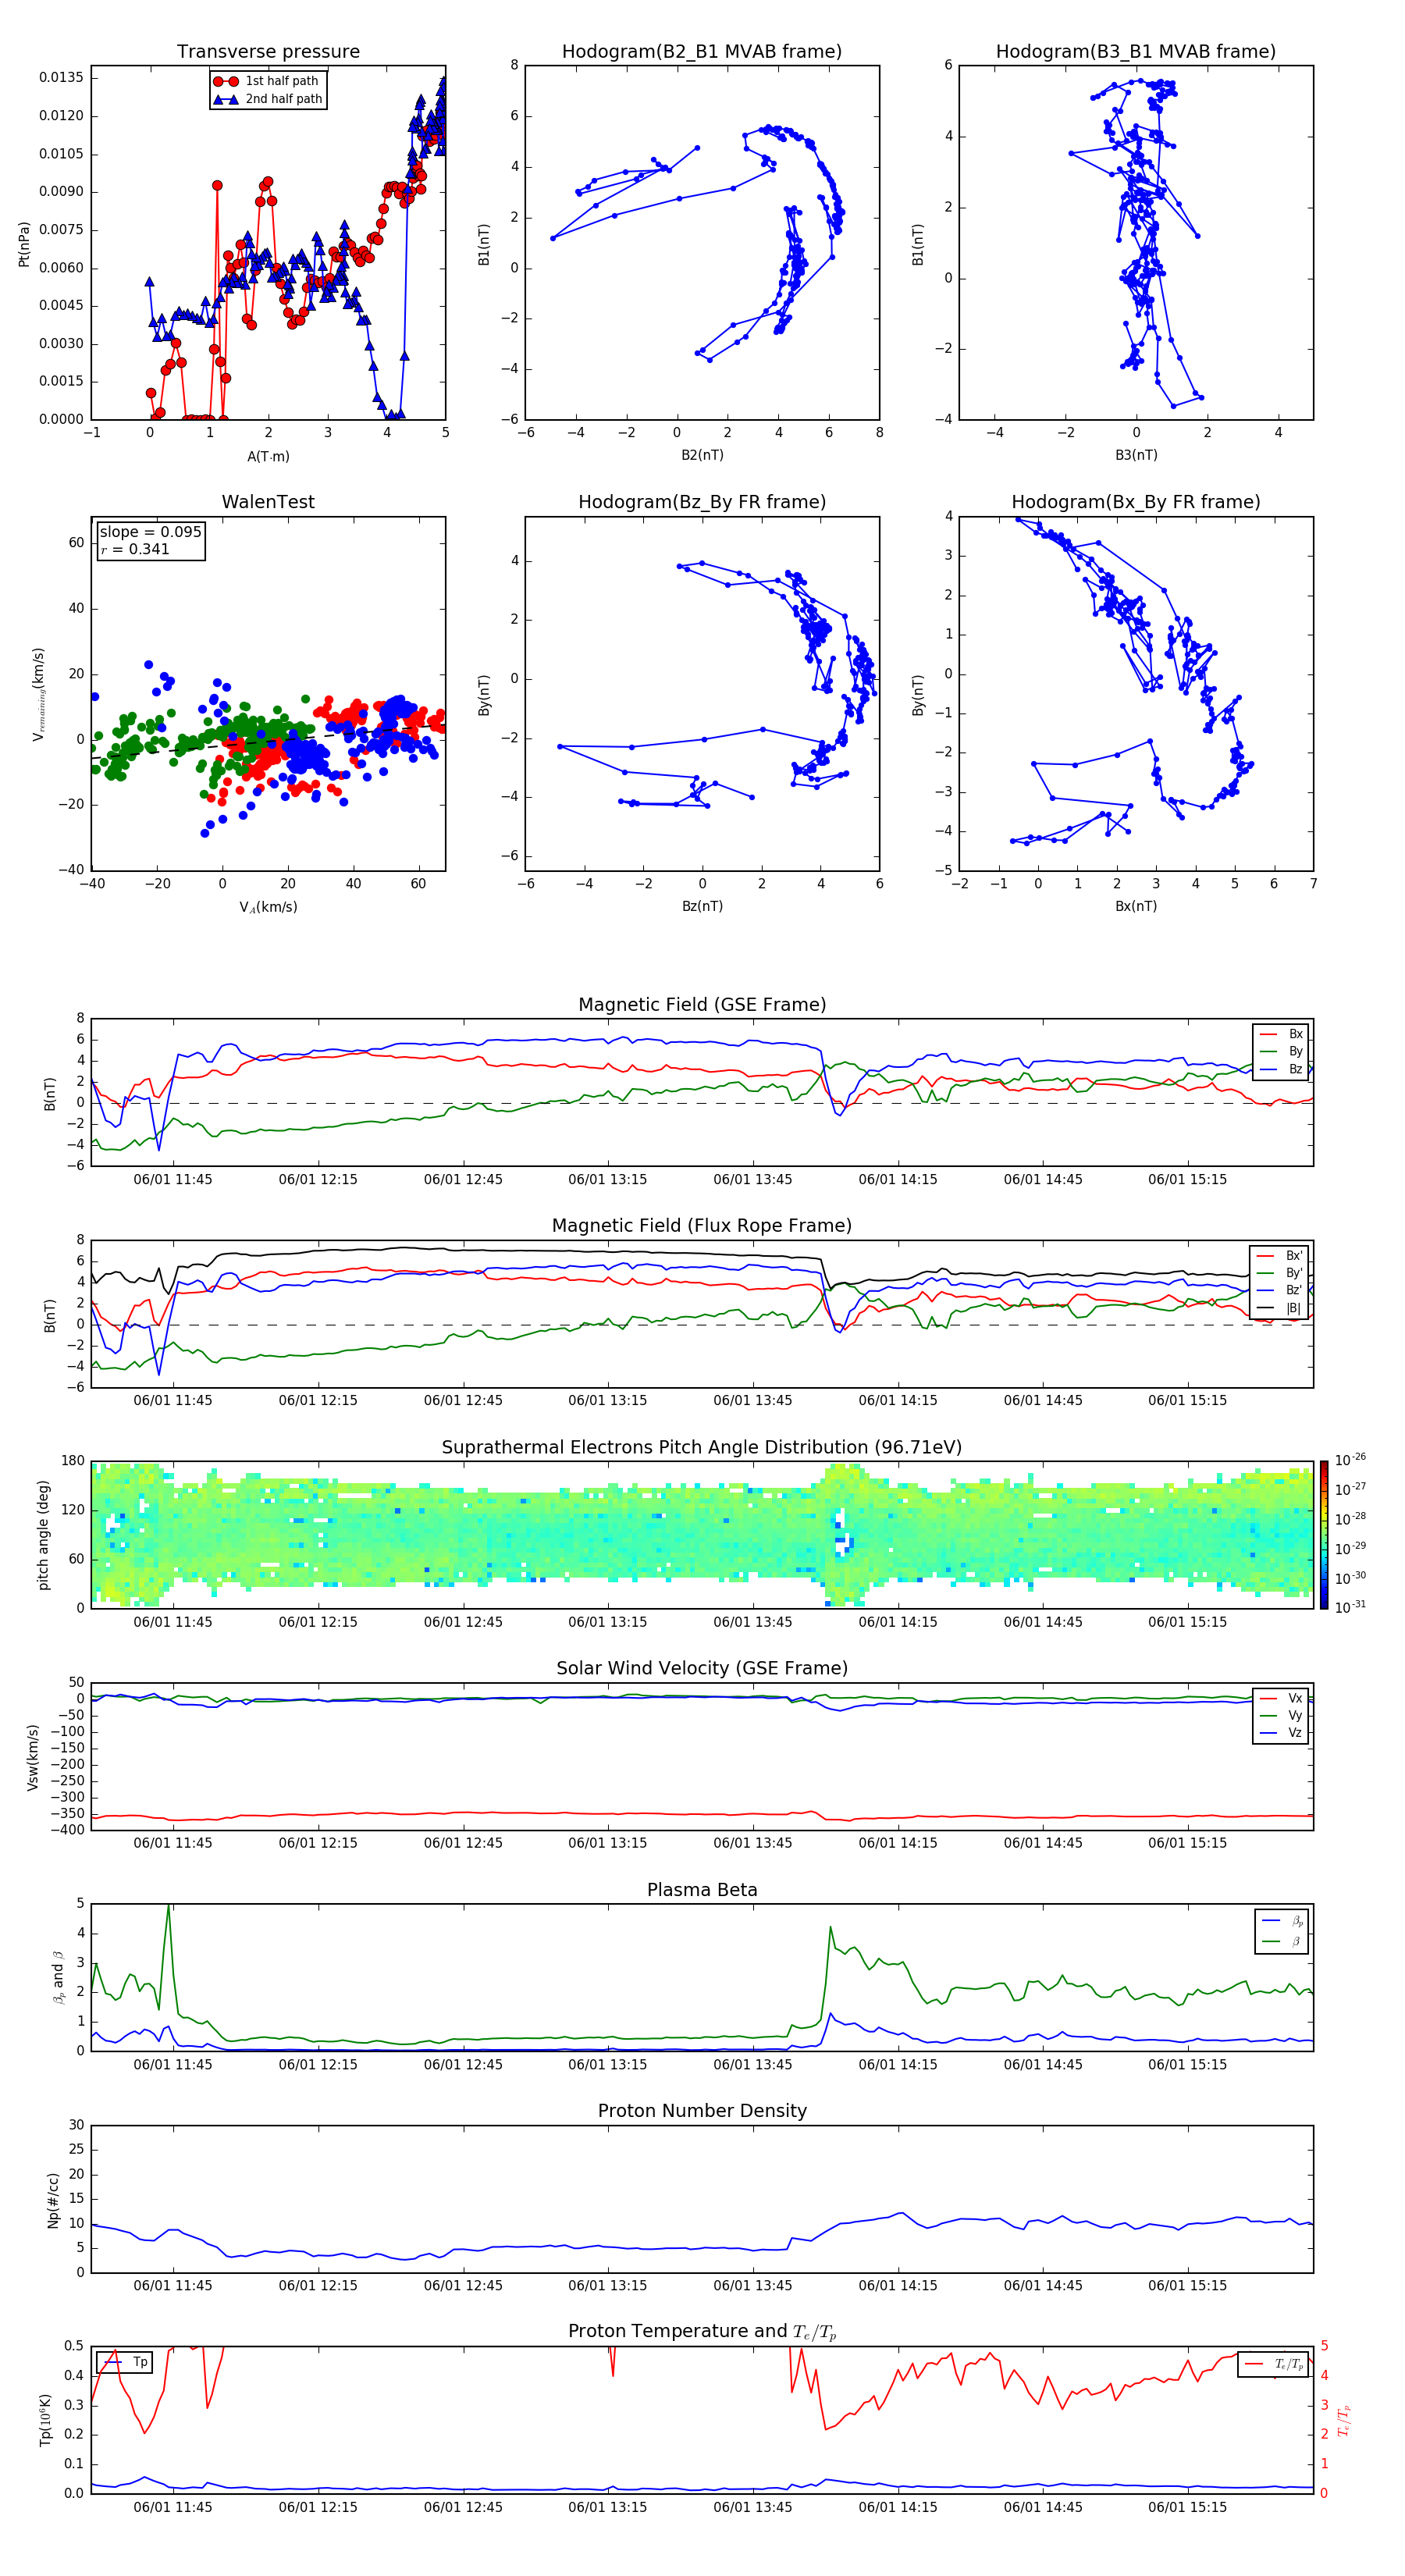
Task: Click the 'Solar Wind Velocity (GSE Frame)' title
Action: pos(702,1669)
